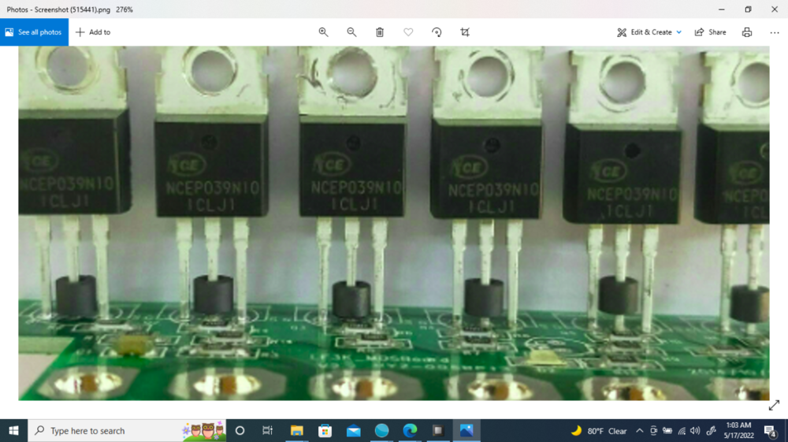The height and width of the screenshot is (442, 788).
Task: Open the notification center
Action: click(x=770, y=431)
